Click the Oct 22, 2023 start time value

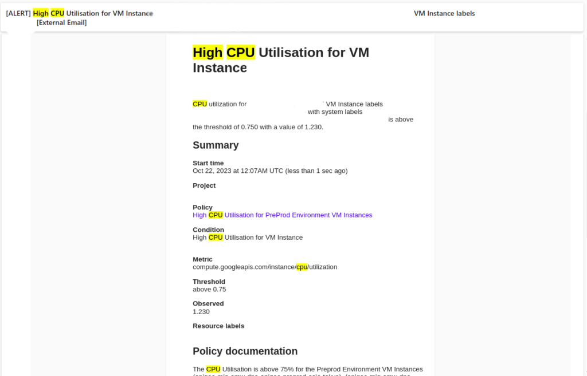coord(270,171)
